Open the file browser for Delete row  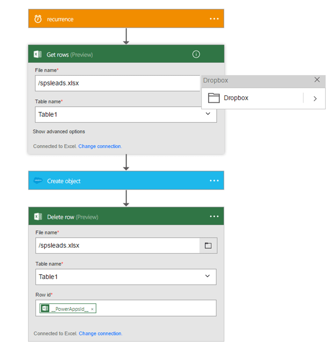(x=208, y=246)
